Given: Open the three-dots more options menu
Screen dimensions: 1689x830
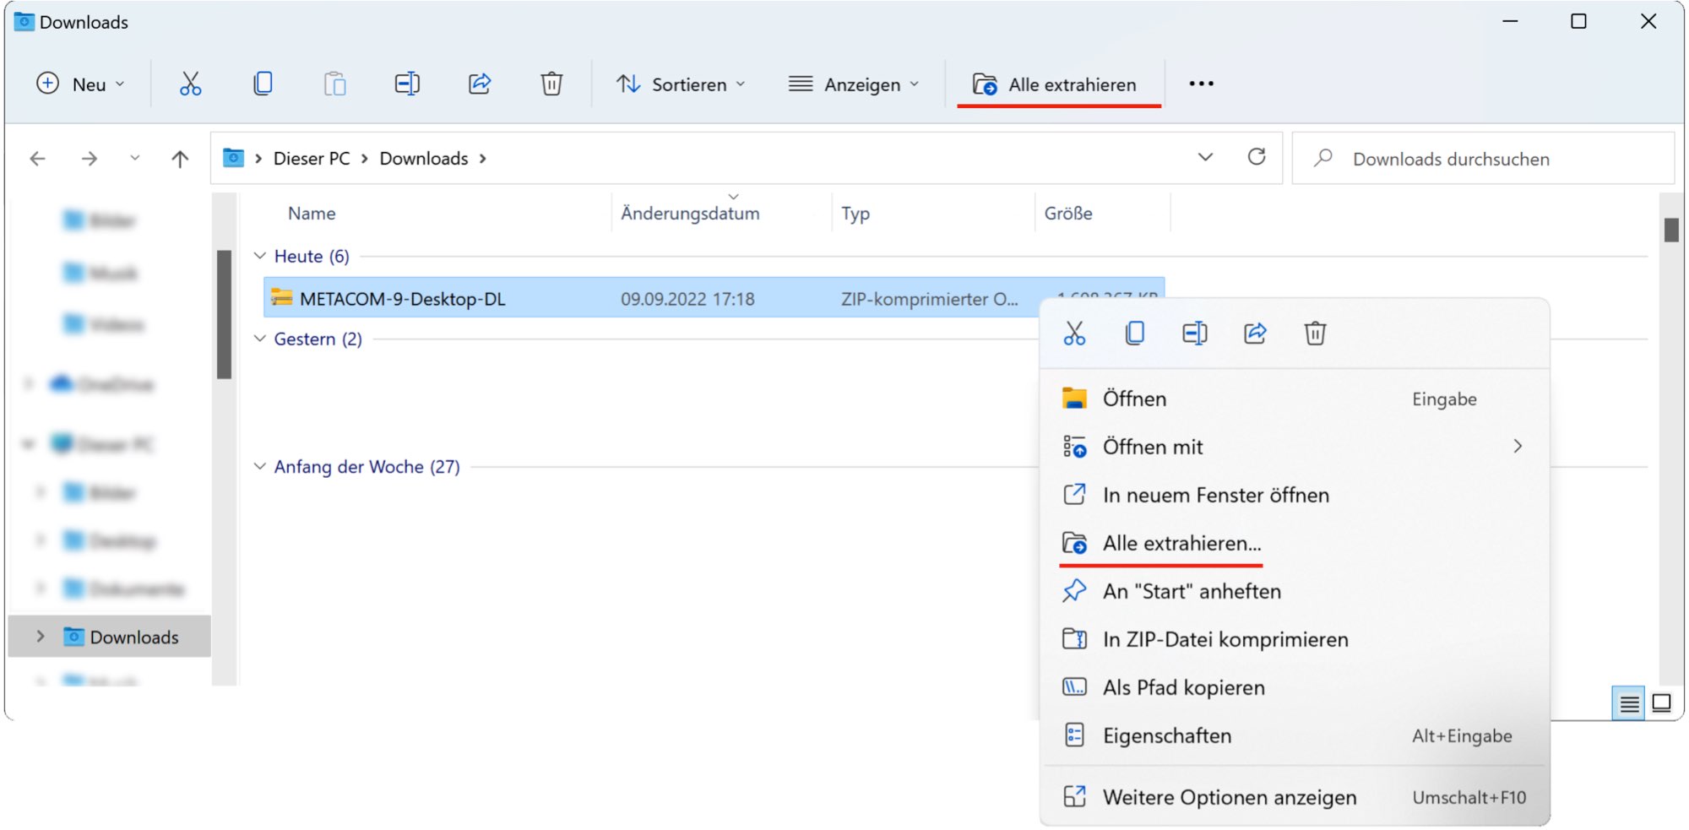Looking at the screenshot, I should point(1201,84).
